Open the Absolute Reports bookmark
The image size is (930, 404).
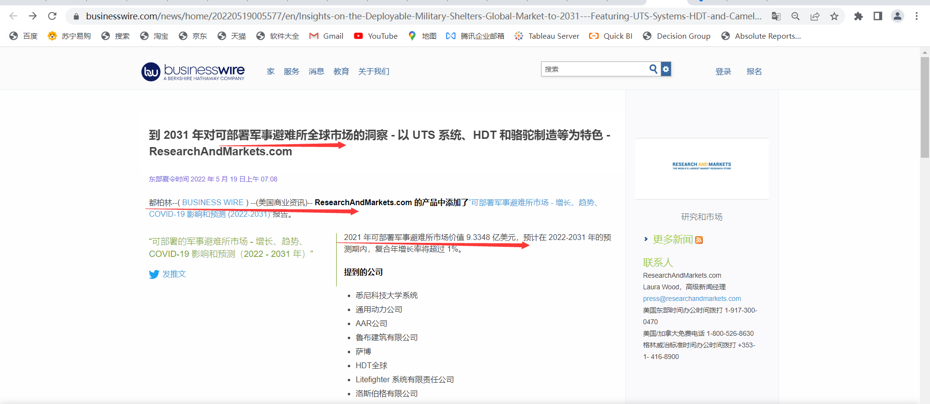pos(761,36)
